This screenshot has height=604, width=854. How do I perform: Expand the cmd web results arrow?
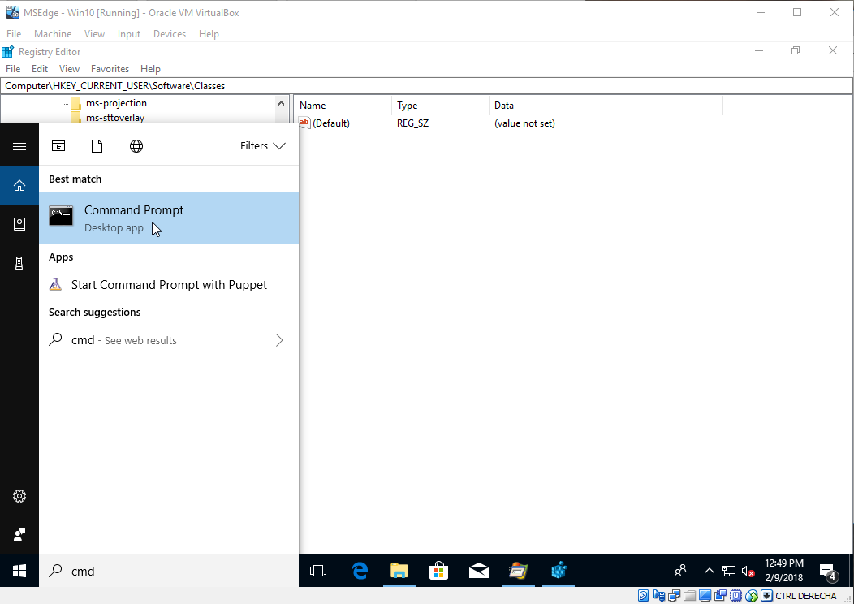click(279, 340)
